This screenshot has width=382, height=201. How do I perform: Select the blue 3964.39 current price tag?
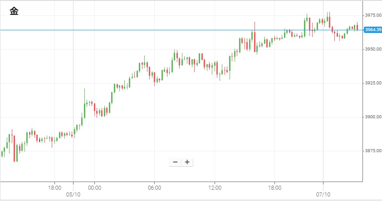point(372,30)
